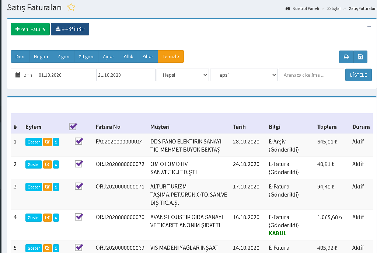The image size is (377, 253).
Task: Select the 7 gün date filter
Action: [63, 56]
